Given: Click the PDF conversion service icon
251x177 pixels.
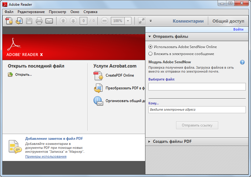Looking at the screenshot, I should click(x=98, y=88).
